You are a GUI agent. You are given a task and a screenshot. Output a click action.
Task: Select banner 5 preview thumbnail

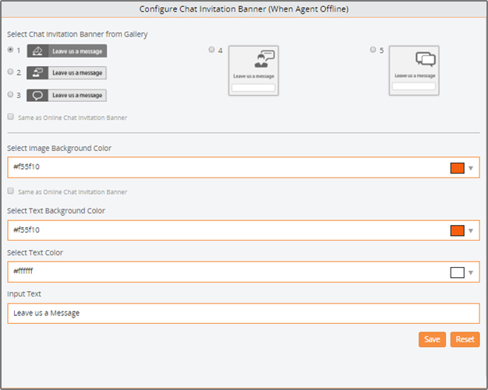[414, 71]
